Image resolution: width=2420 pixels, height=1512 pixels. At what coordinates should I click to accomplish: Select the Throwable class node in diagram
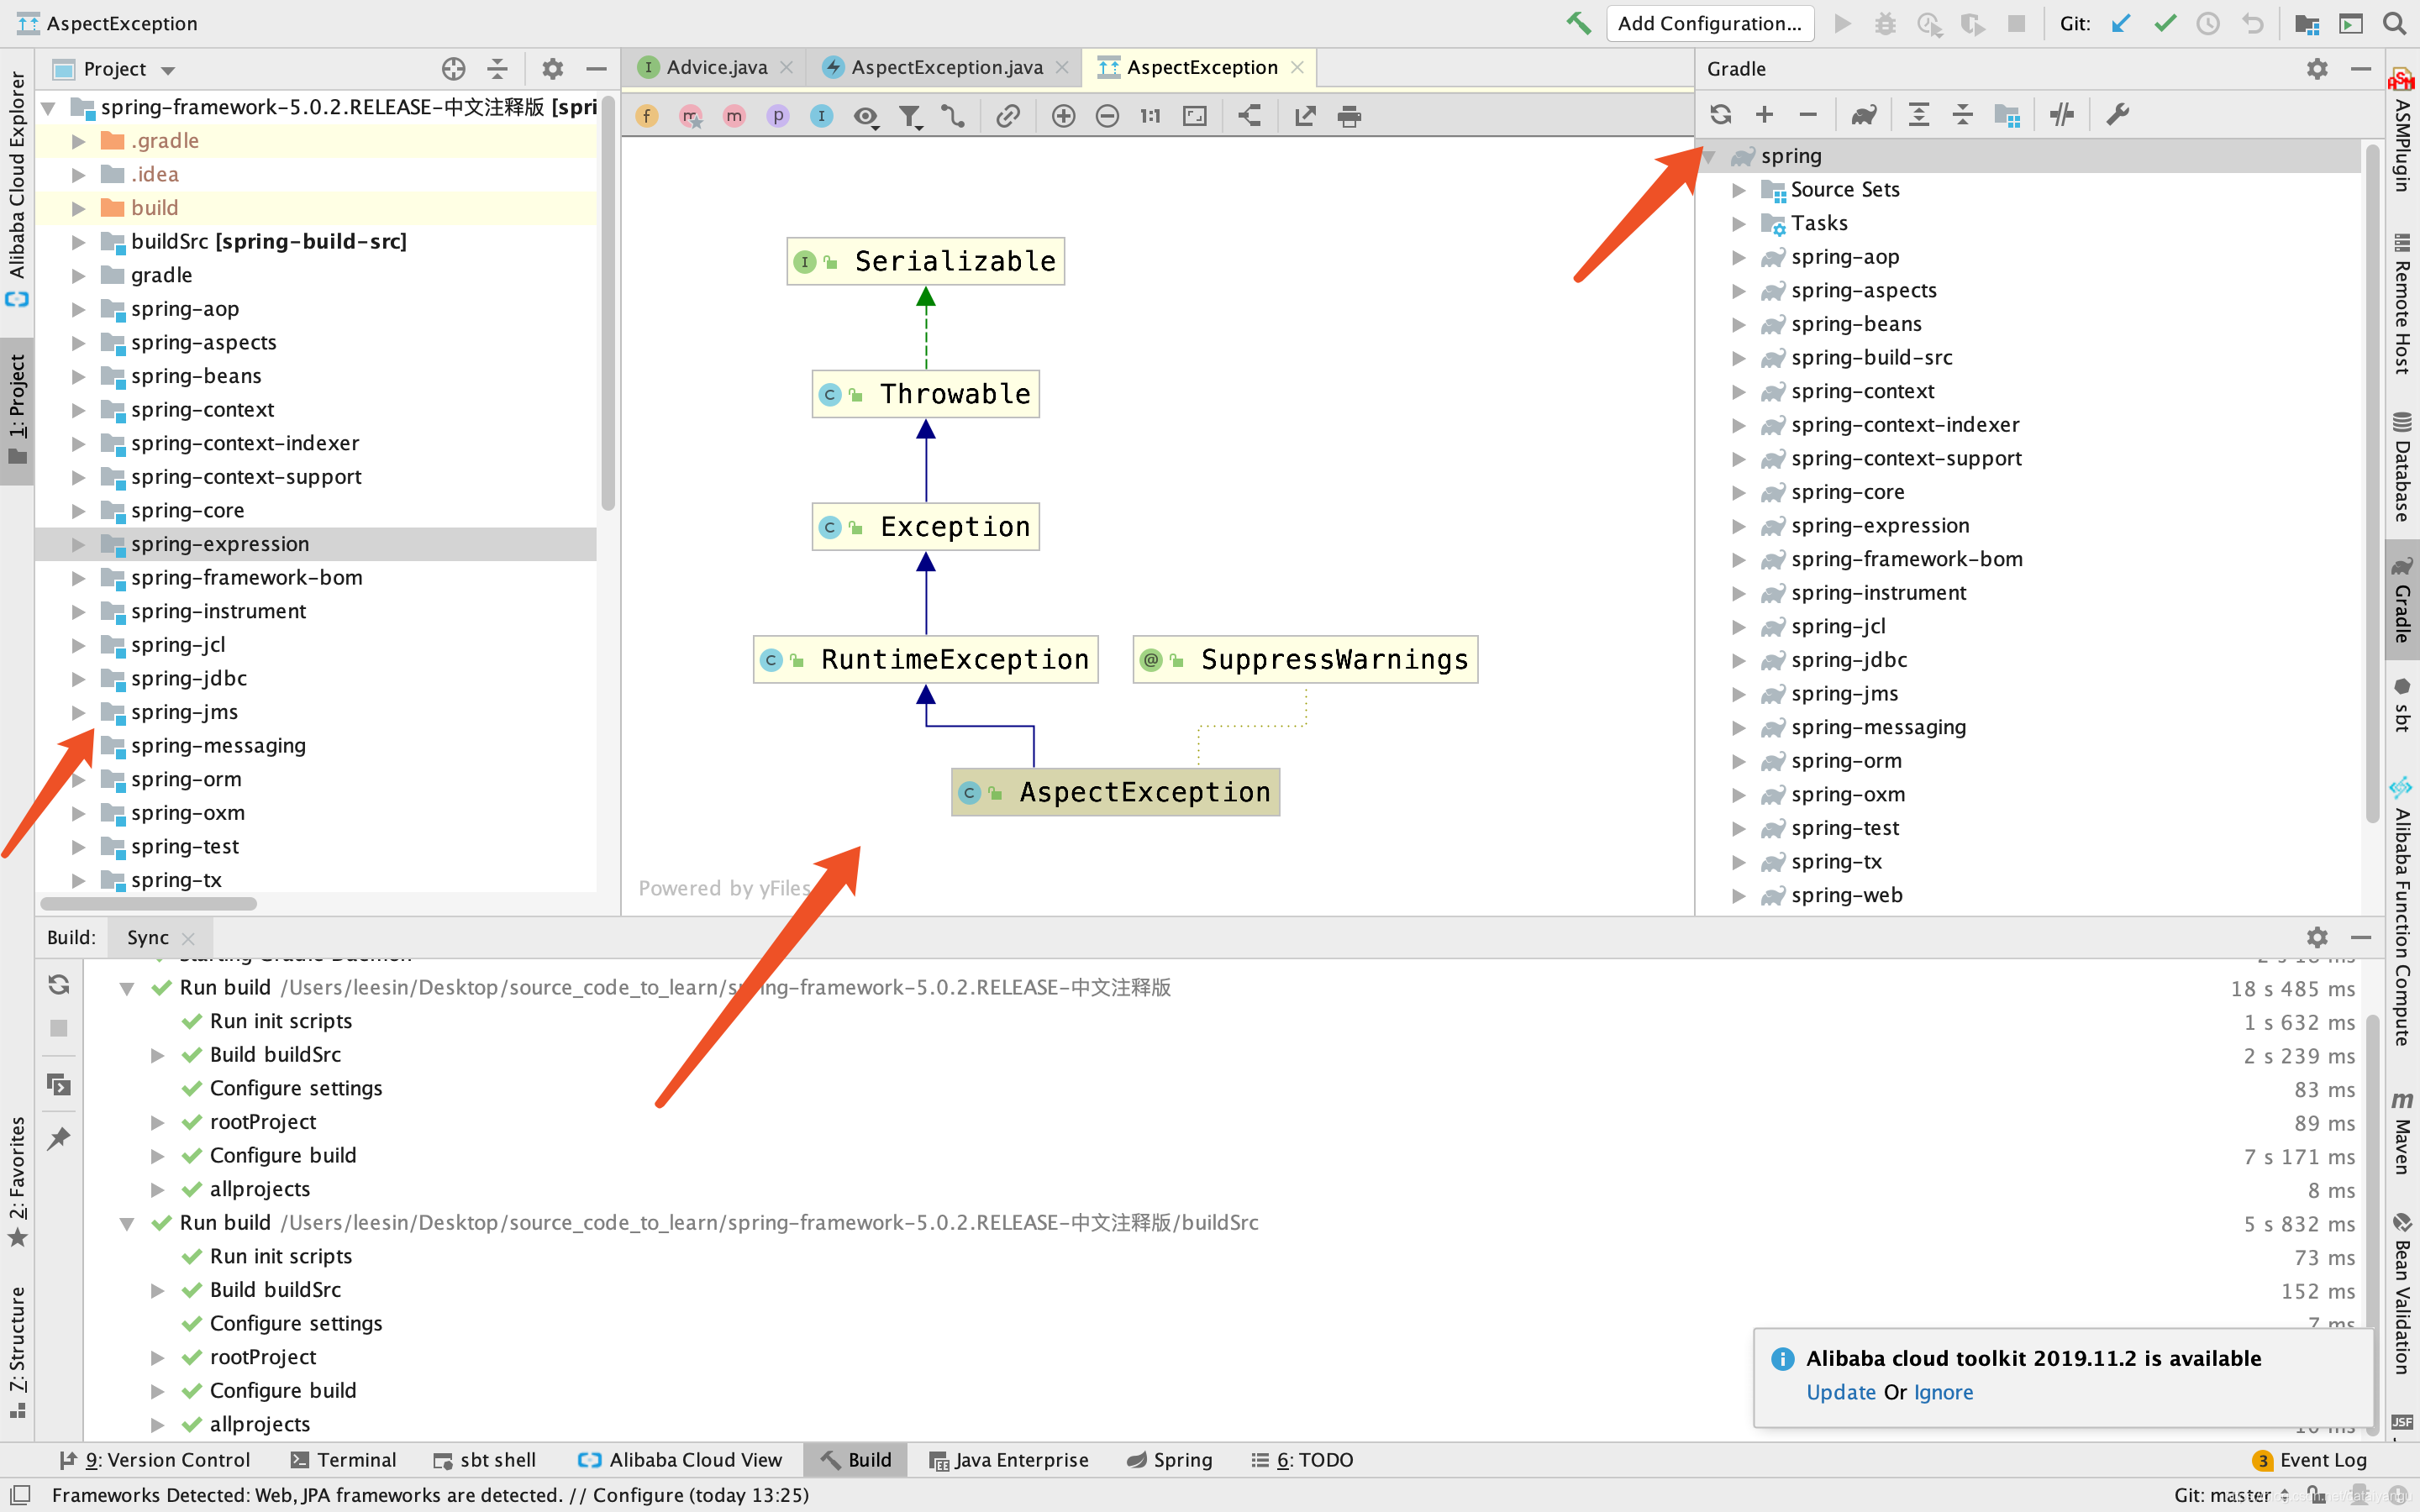click(926, 394)
